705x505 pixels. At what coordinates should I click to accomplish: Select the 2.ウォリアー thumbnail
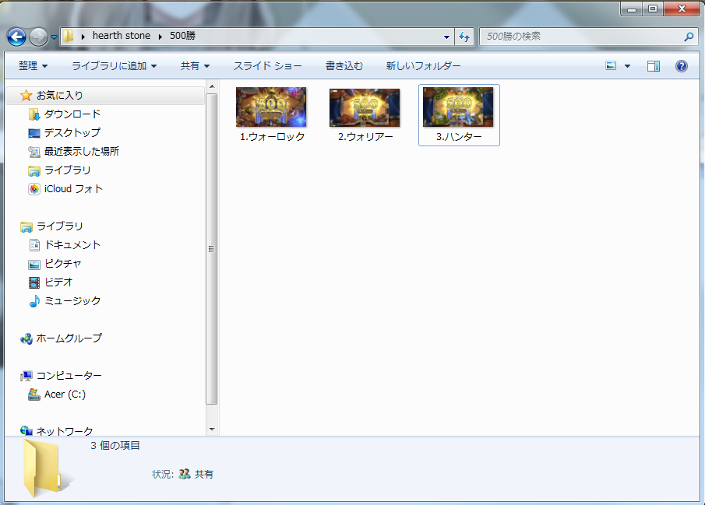coord(365,108)
